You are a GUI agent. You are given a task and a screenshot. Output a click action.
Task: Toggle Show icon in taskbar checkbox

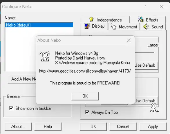point(11,108)
